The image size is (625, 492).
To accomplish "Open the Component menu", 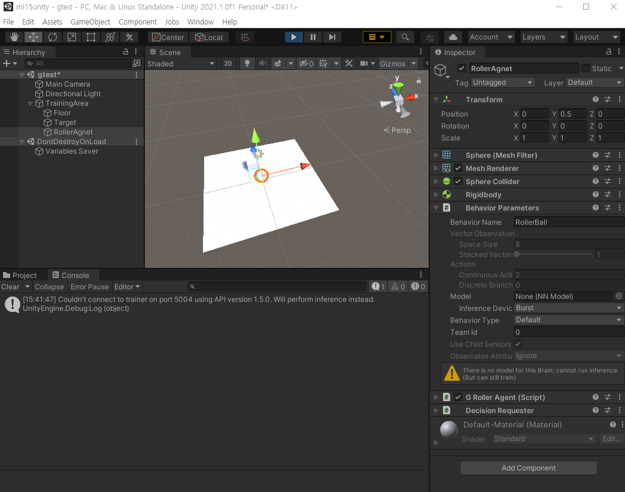I will [138, 22].
